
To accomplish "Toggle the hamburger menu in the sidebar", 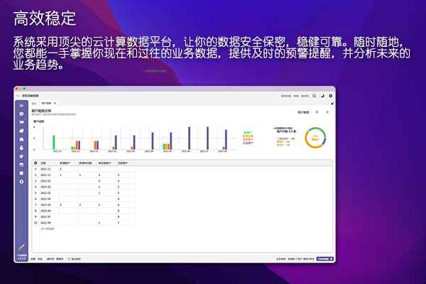I will pyautogui.click(x=21, y=106).
